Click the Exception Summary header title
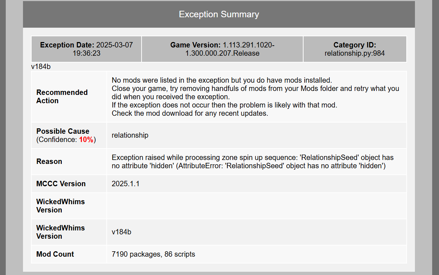Viewport: 439px width, 275px height. (x=219, y=14)
